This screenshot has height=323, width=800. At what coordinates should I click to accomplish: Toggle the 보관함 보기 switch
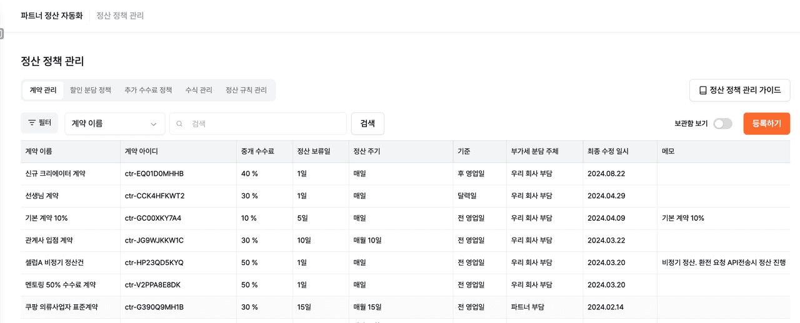pos(722,123)
